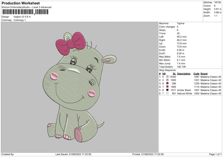
Task: Click the gray thread swatch in stop row 1
Action: (x=167, y=77)
